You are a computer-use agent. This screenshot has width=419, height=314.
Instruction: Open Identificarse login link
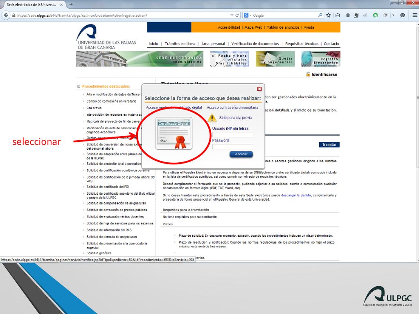click(x=324, y=74)
